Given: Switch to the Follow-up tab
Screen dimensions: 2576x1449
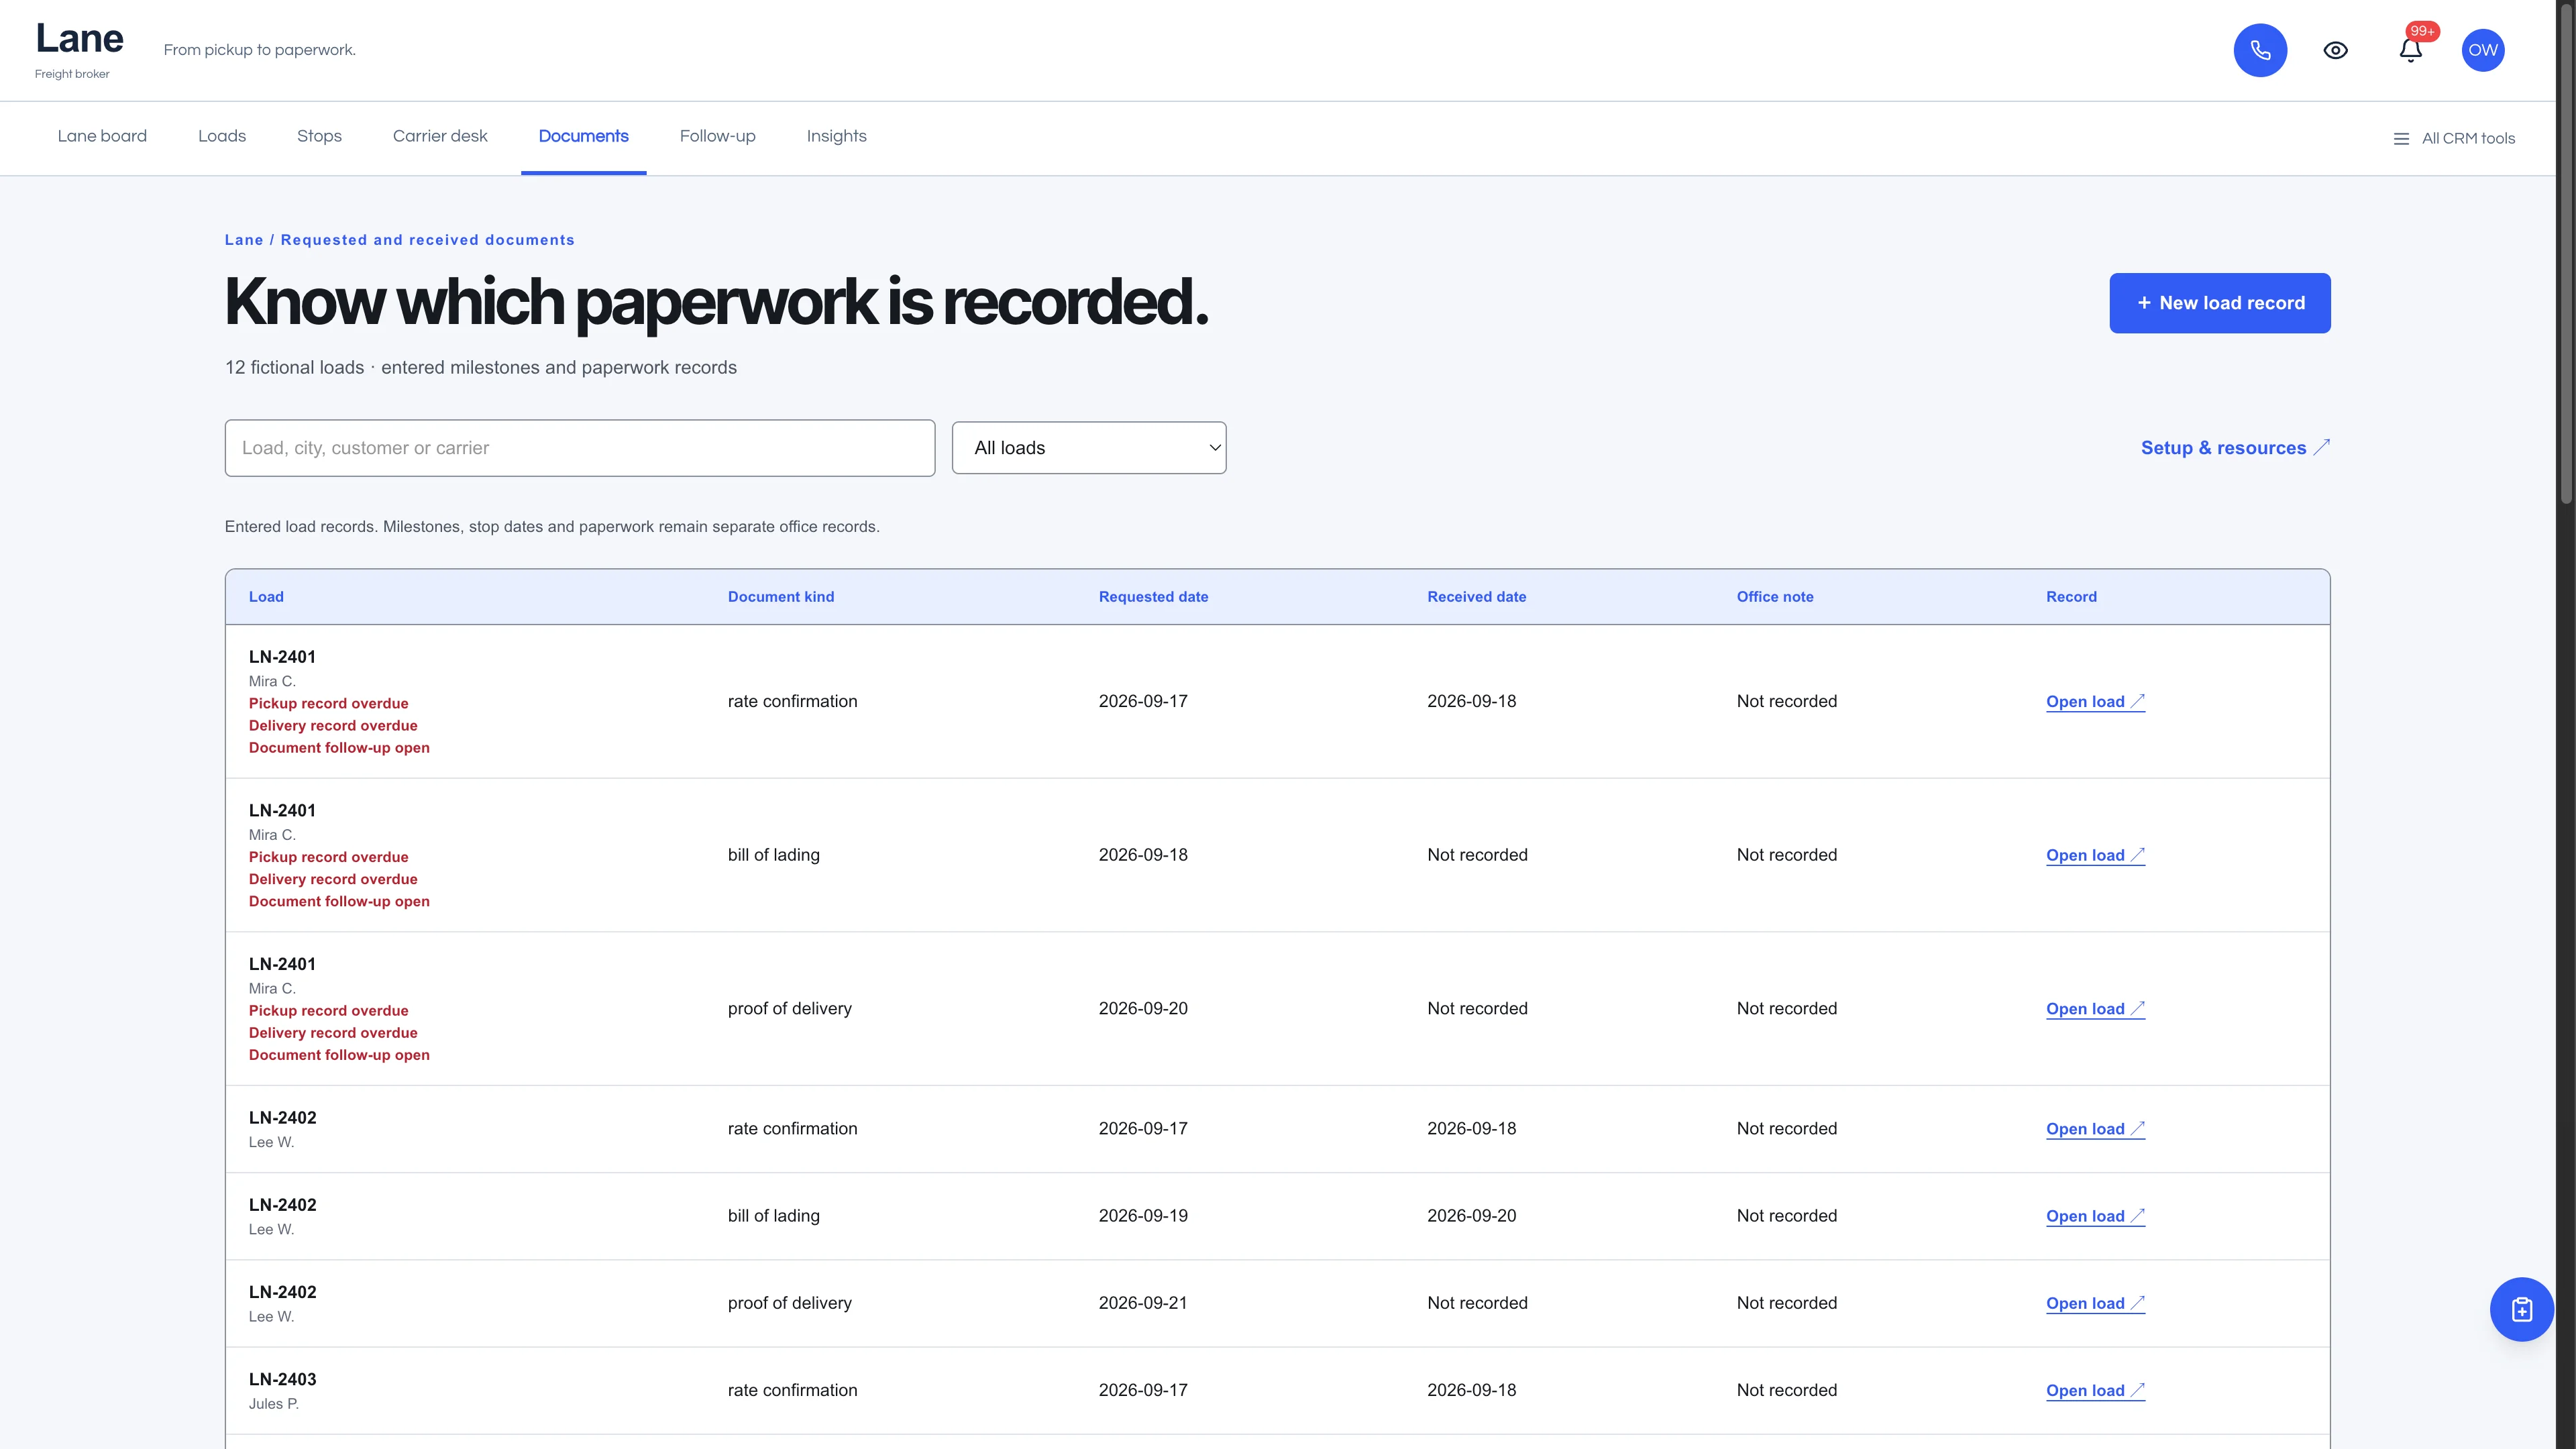Looking at the screenshot, I should [717, 136].
